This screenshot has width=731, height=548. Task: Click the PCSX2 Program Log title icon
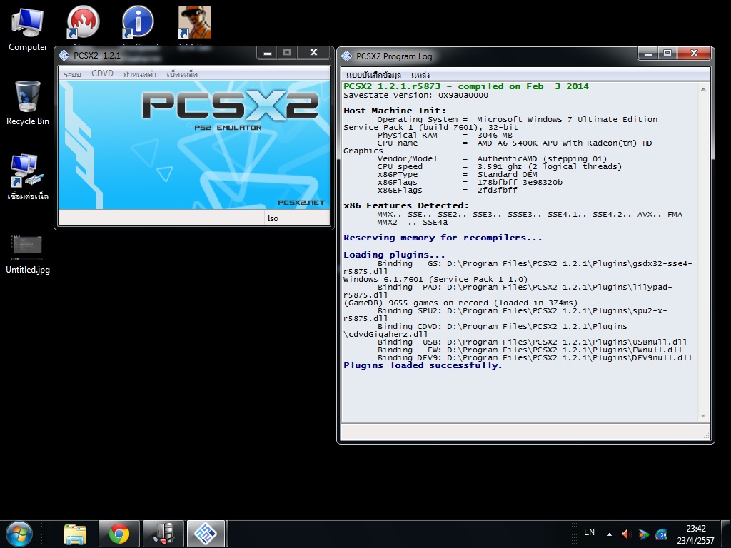click(346, 56)
